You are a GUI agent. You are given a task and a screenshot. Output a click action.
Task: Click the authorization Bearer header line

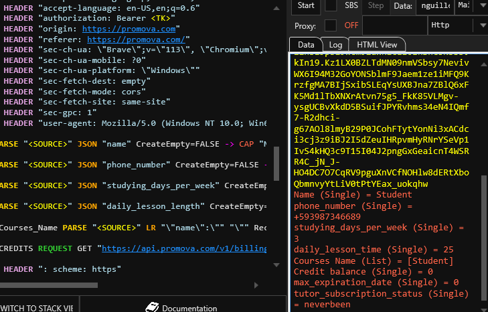[89, 18]
